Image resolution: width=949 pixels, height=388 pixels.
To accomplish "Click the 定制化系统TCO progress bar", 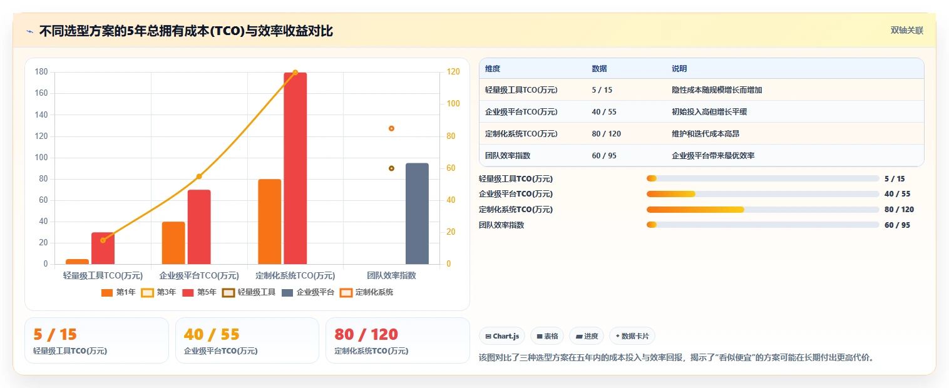I will click(x=763, y=210).
